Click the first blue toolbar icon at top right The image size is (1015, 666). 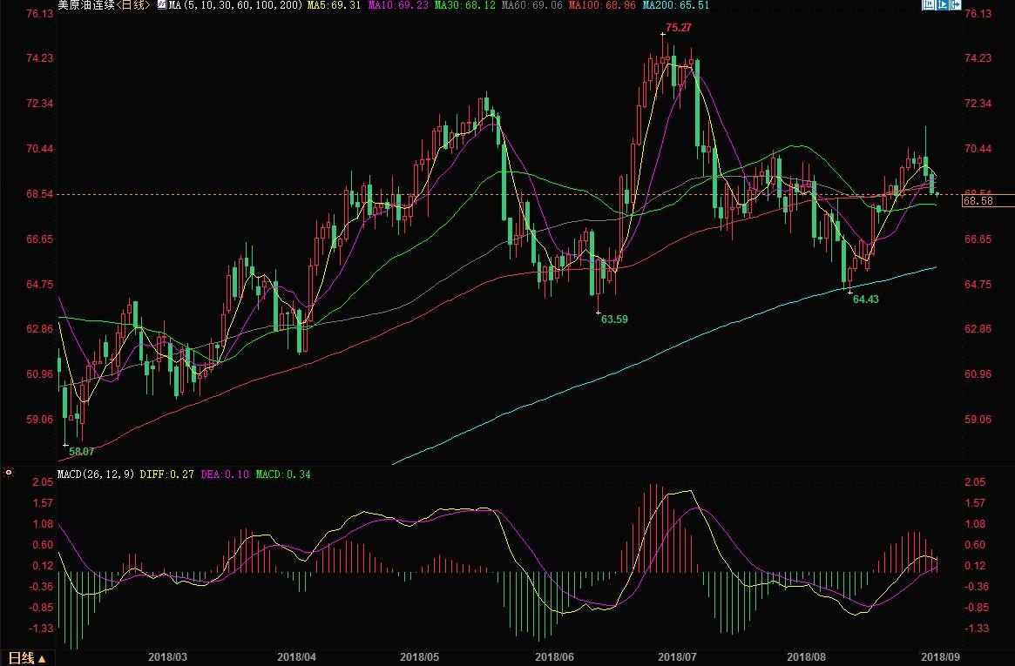(x=929, y=5)
